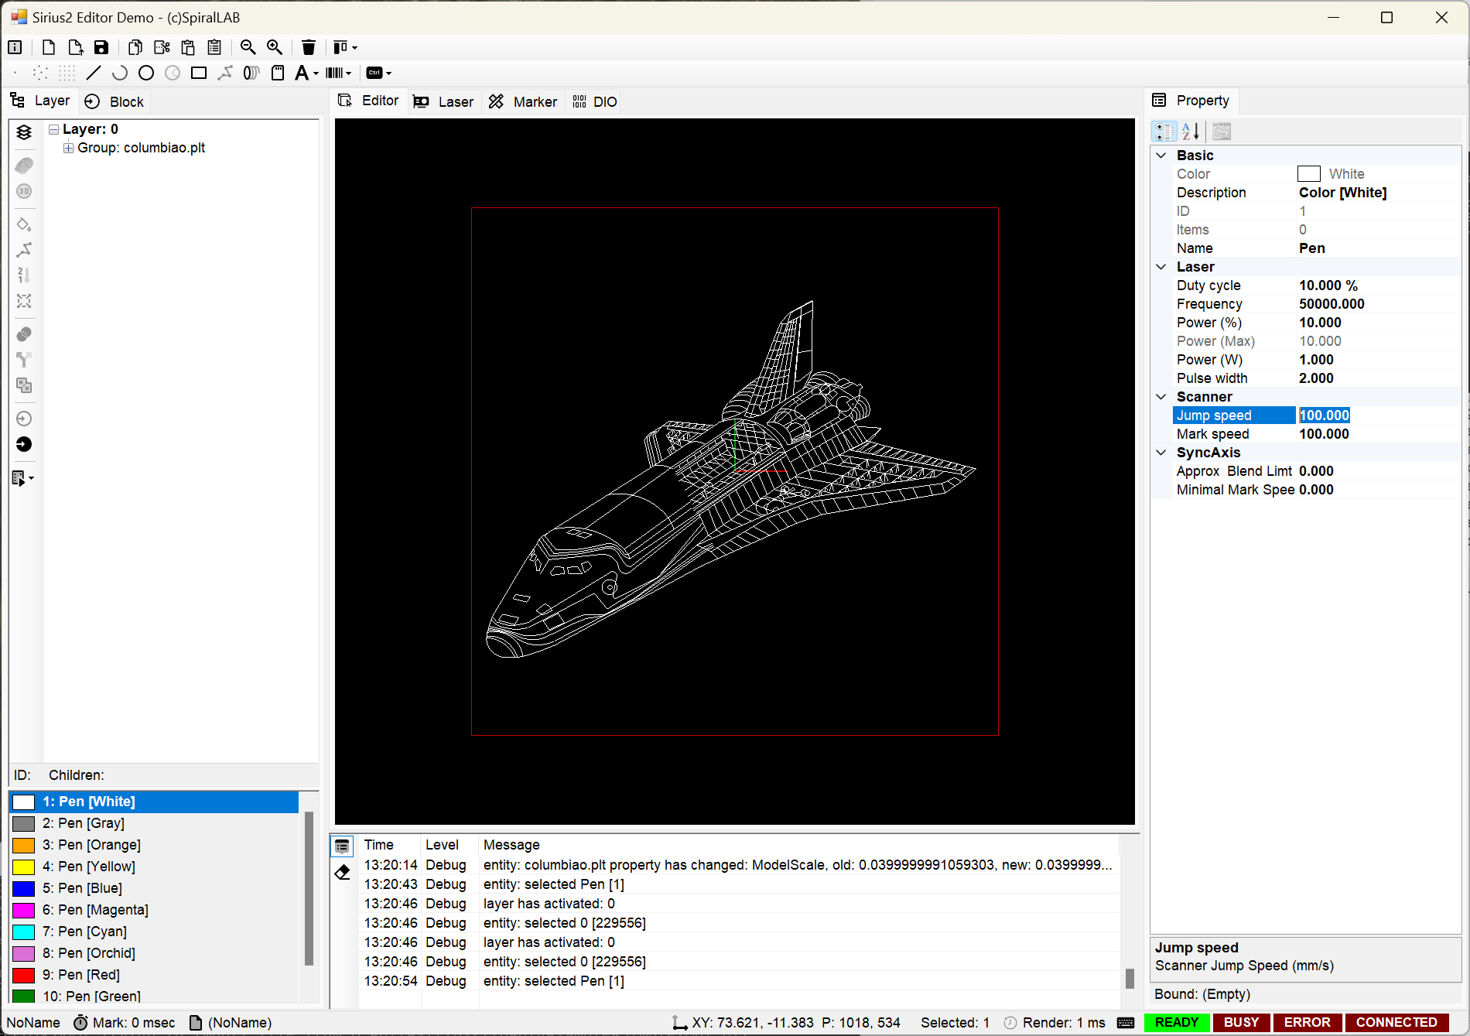Select the Arc drawing tool
The image size is (1470, 1036).
[x=120, y=73]
